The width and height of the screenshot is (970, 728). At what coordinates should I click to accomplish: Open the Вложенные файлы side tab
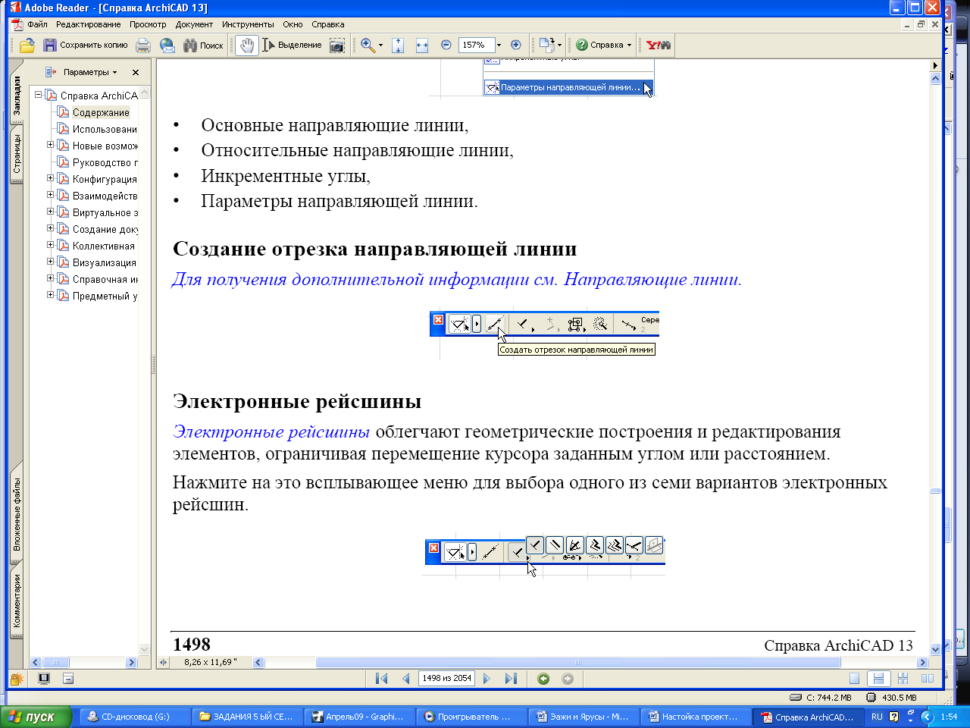17,514
